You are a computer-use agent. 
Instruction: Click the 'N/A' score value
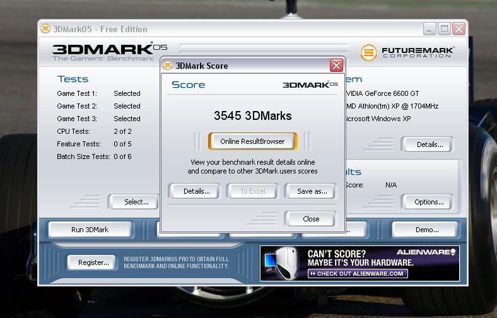391,185
